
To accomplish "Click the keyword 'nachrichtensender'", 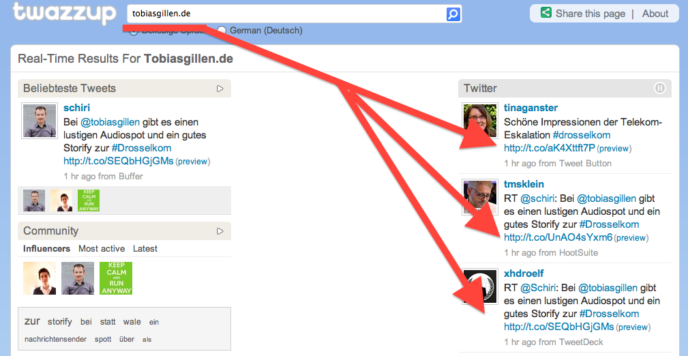I will 56,340.
